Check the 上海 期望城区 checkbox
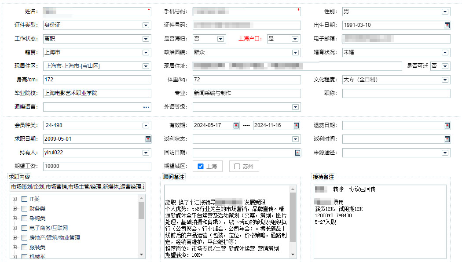 click(201, 166)
